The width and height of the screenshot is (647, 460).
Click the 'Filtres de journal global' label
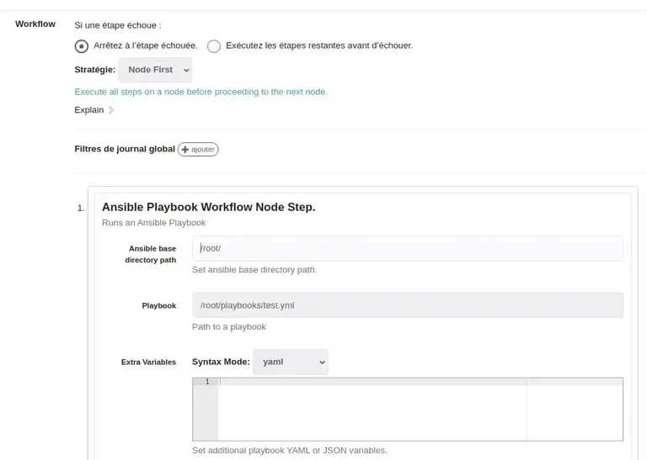(125, 149)
